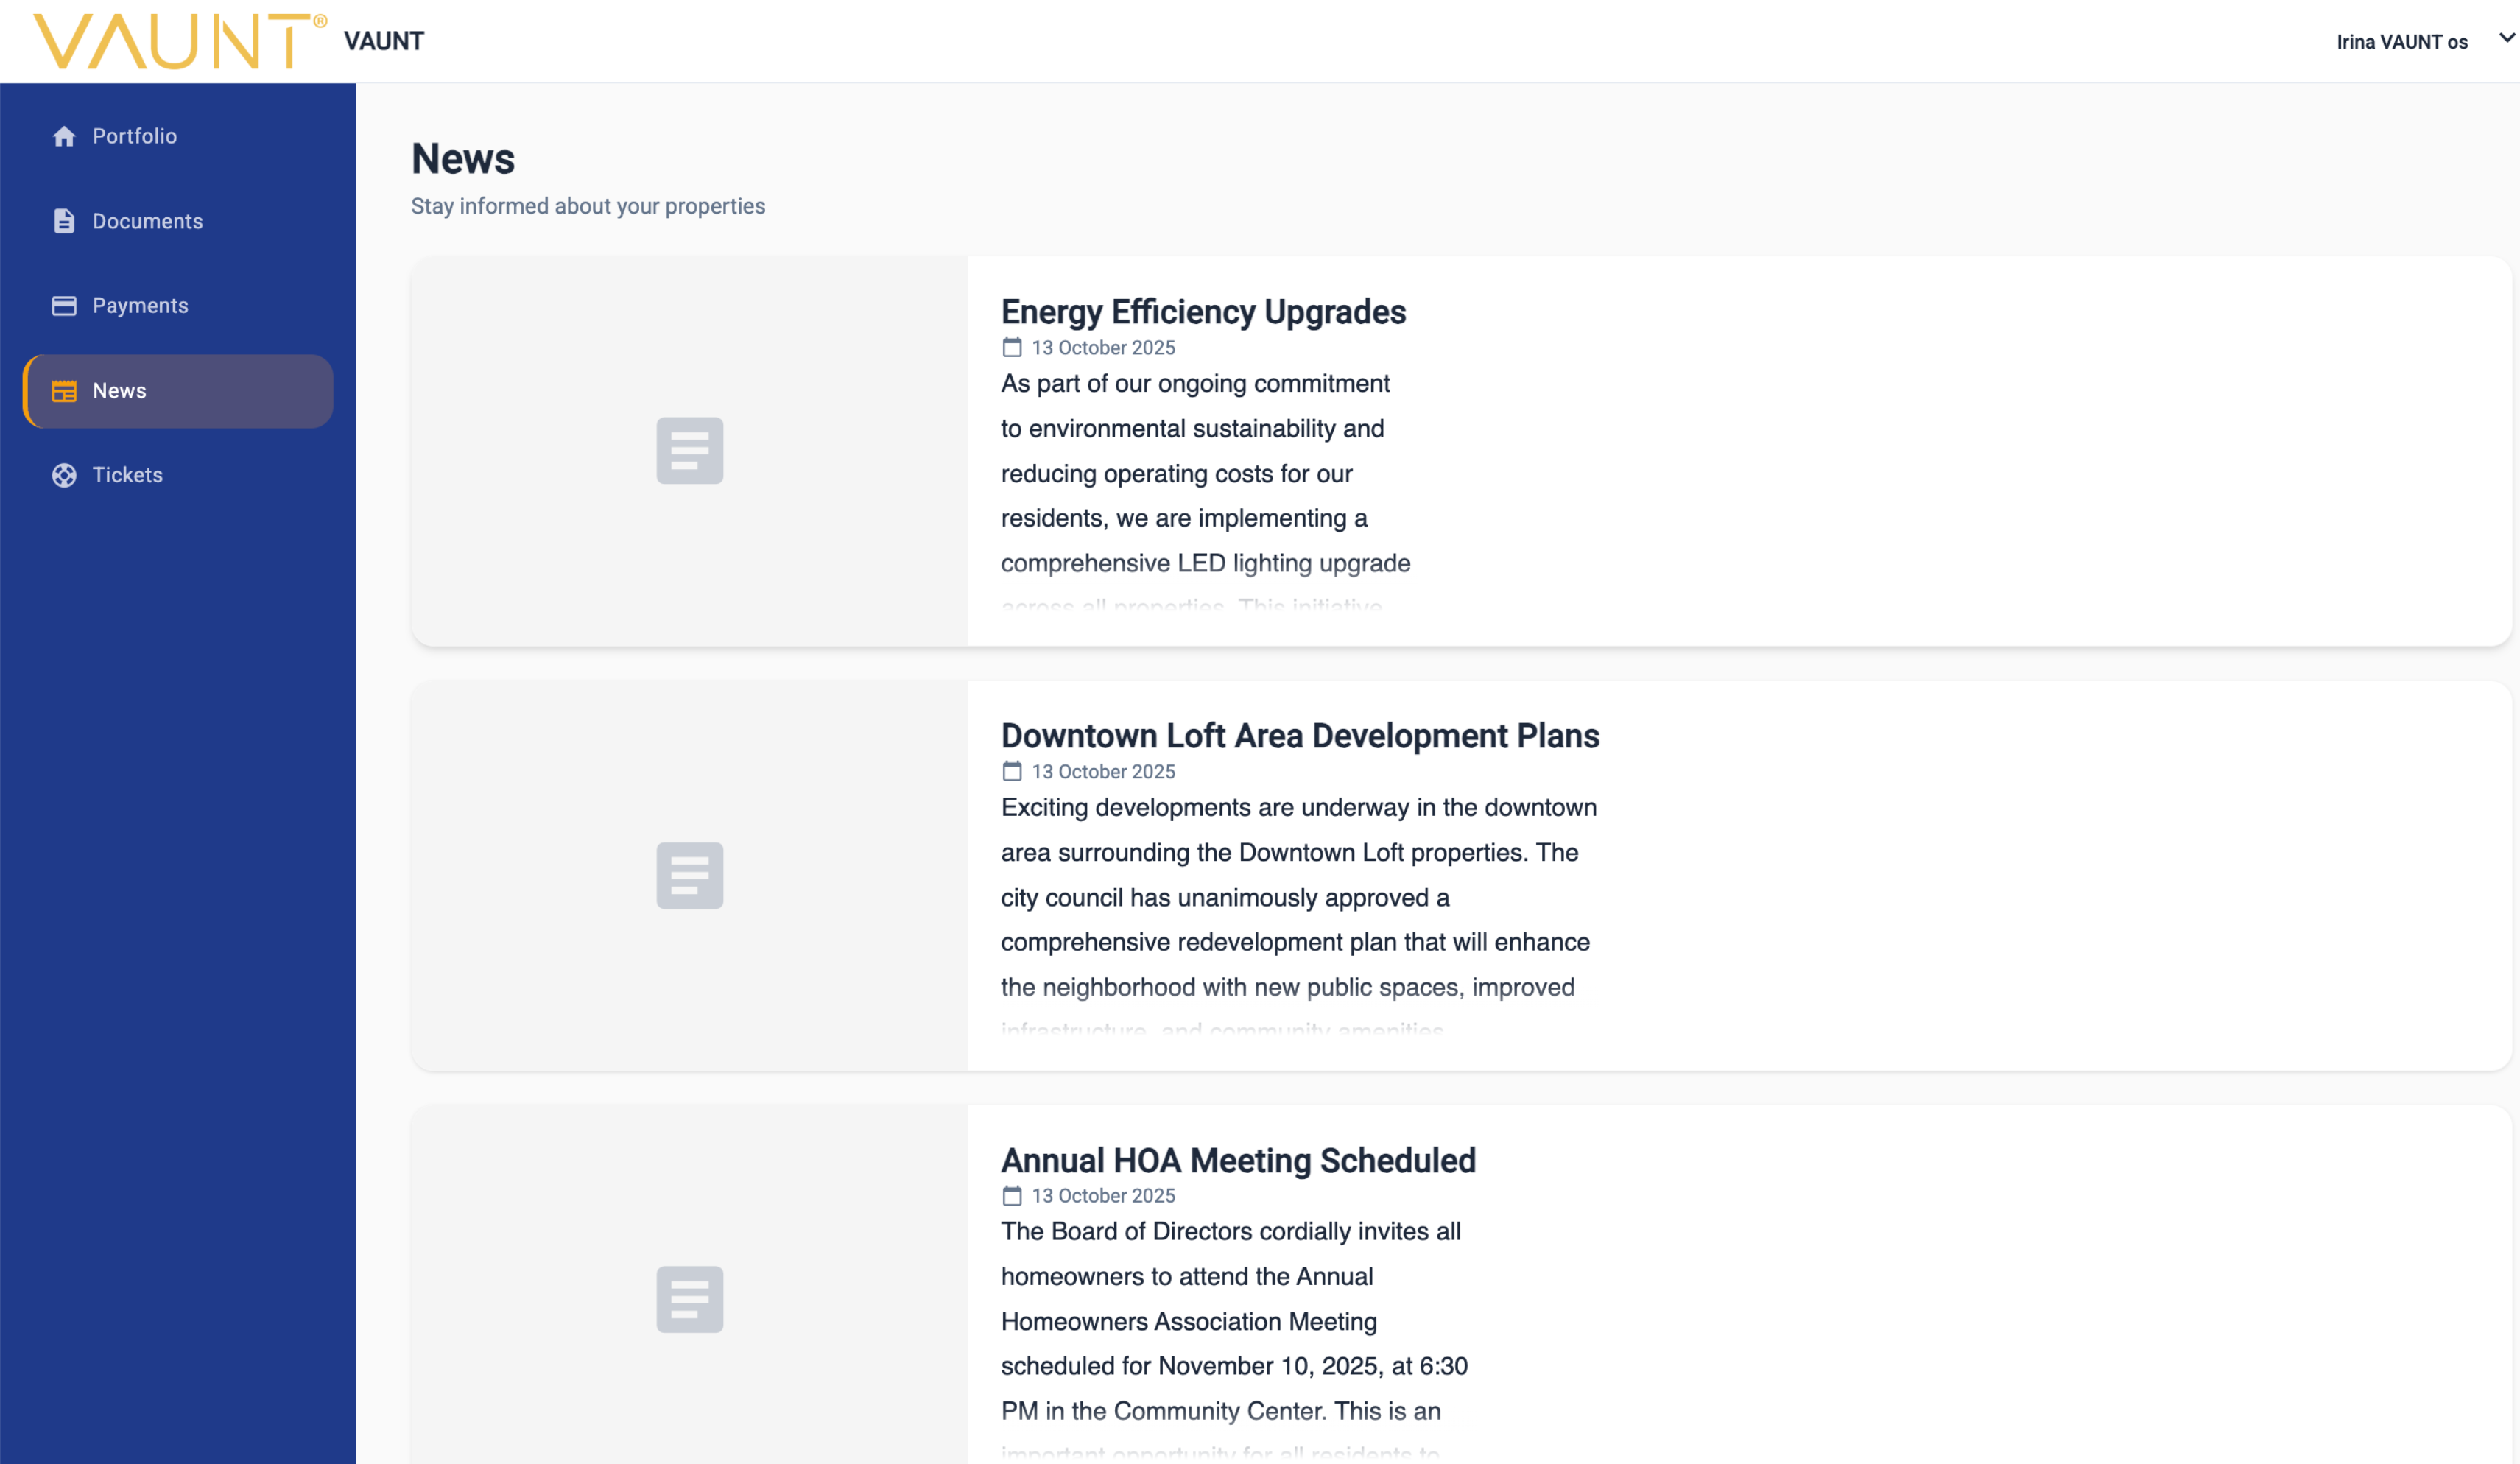Click the VAUNT gold logo

(x=178, y=41)
